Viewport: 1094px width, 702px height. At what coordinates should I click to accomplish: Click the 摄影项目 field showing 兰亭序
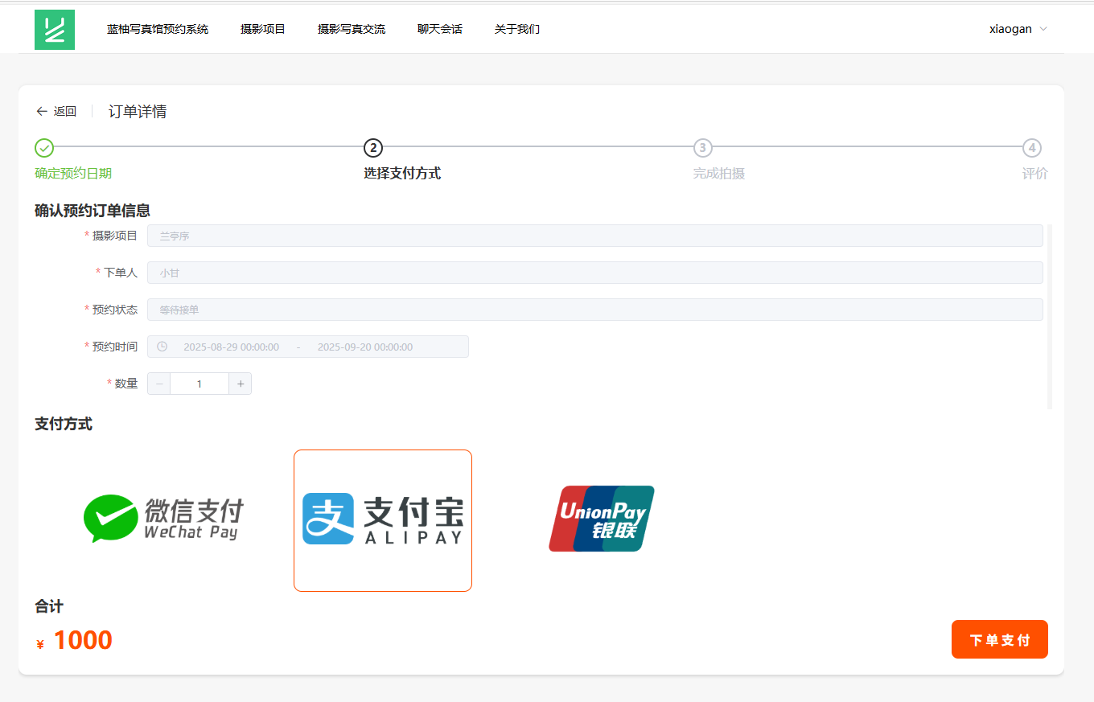pyautogui.click(x=595, y=236)
